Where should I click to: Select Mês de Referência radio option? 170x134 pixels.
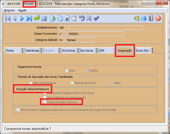coord(31,83)
